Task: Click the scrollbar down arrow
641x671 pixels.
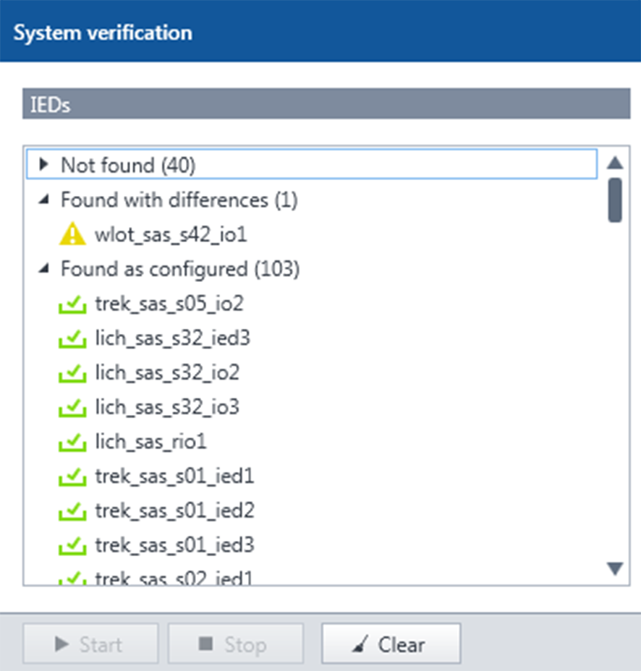Action: click(x=615, y=570)
